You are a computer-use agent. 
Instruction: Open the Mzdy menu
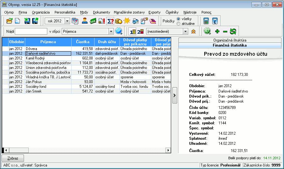pyautogui.click(x=84, y=12)
